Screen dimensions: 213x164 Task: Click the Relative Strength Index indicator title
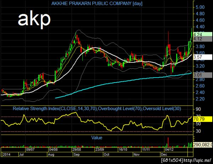click(x=97, y=108)
